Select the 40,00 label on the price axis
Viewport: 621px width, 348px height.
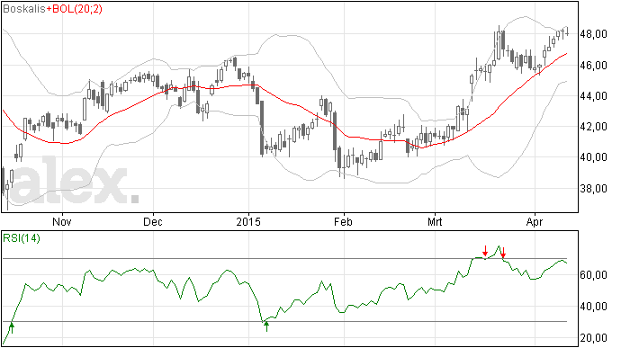click(593, 157)
